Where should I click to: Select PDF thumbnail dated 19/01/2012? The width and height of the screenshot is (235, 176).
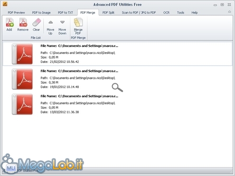(22, 79)
